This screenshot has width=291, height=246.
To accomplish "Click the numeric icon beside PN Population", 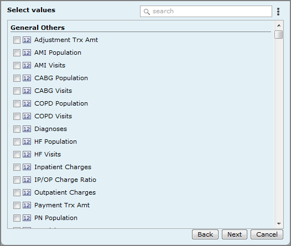I will point(27,218).
